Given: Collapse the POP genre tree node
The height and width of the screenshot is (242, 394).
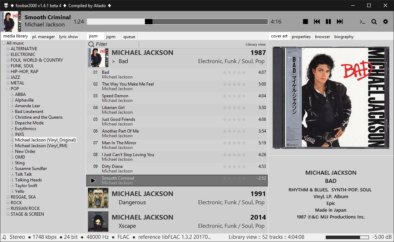Looking at the screenshot, I should tap(8, 89).
